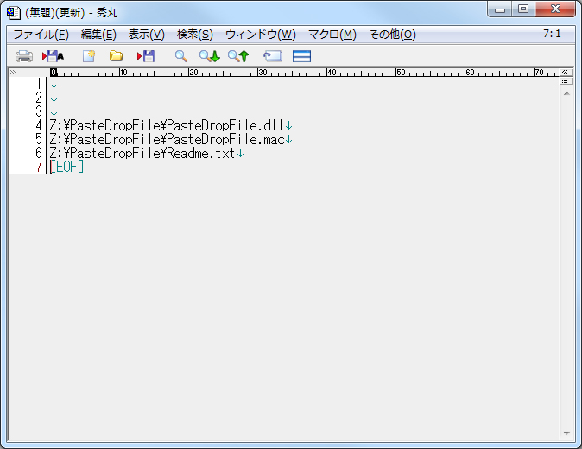Image resolution: width=582 pixels, height=449 pixels.
Task: Collapse the double chevron at the ruler's right end
Action: pos(565,72)
